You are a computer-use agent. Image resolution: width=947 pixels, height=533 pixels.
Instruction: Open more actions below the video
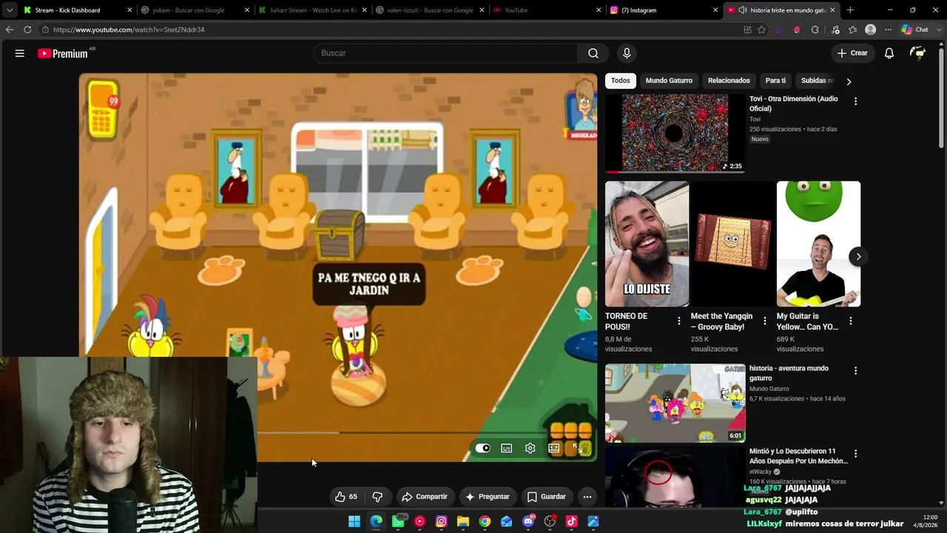pyautogui.click(x=587, y=497)
